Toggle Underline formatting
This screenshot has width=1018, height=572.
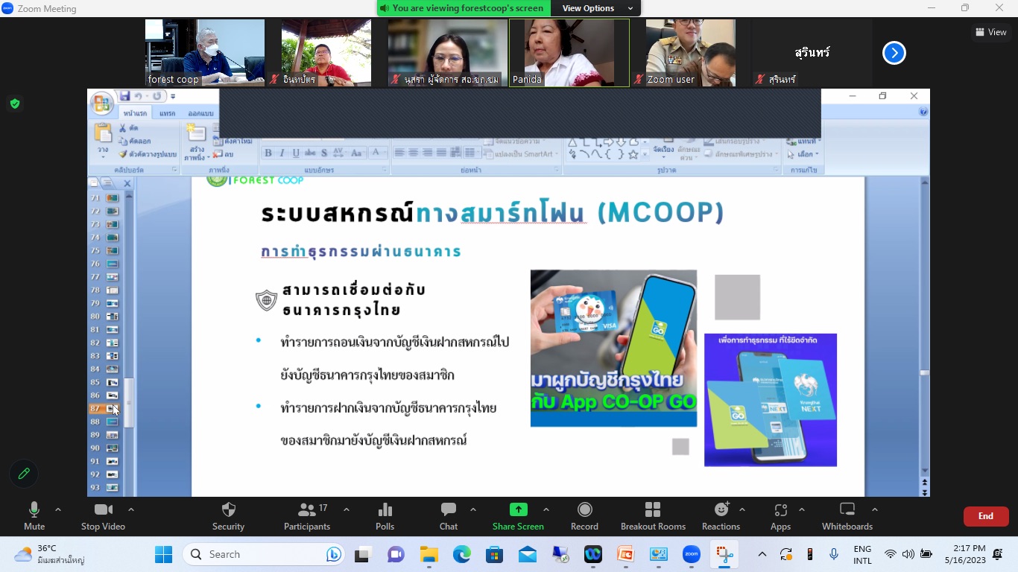pyautogui.click(x=296, y=153)
